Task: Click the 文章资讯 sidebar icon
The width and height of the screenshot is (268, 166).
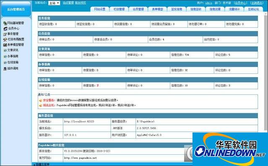Action: point(5,50)
